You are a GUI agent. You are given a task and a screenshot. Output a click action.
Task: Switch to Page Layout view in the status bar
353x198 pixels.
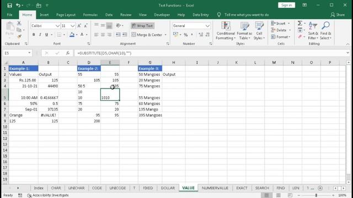pyautogui.click(x=278, y=195)
